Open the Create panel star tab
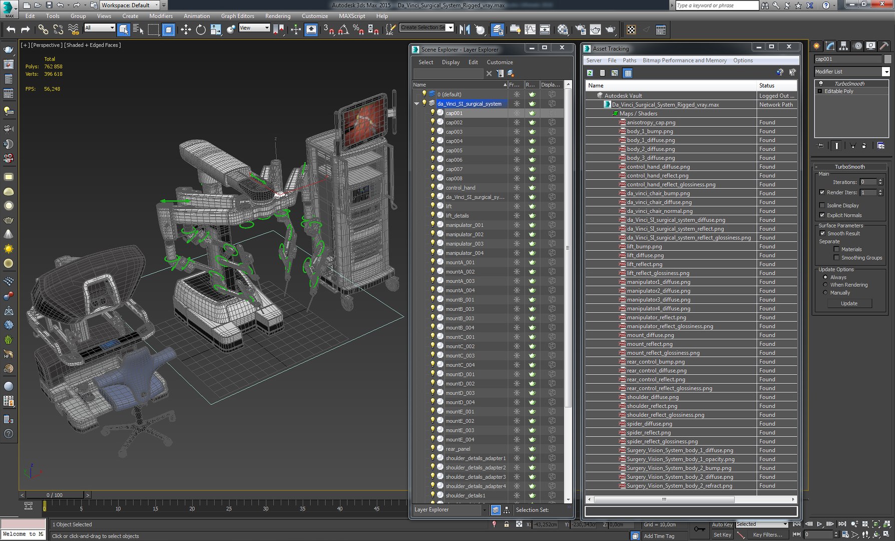 817,46
